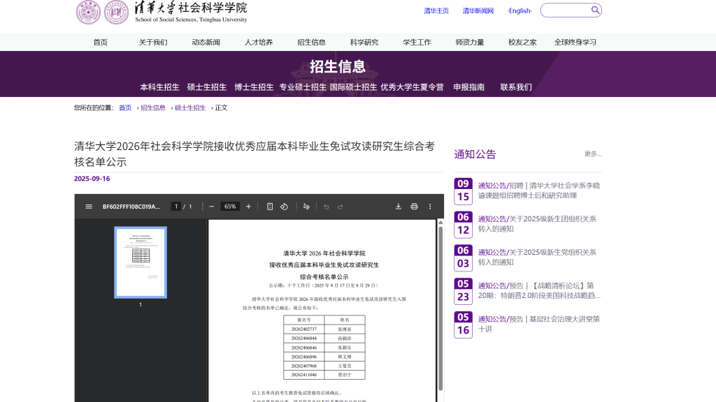Viewport: 716px width, 402px height.
Task: Click the PDF vertical scrollbar
Action: [441, 308]
